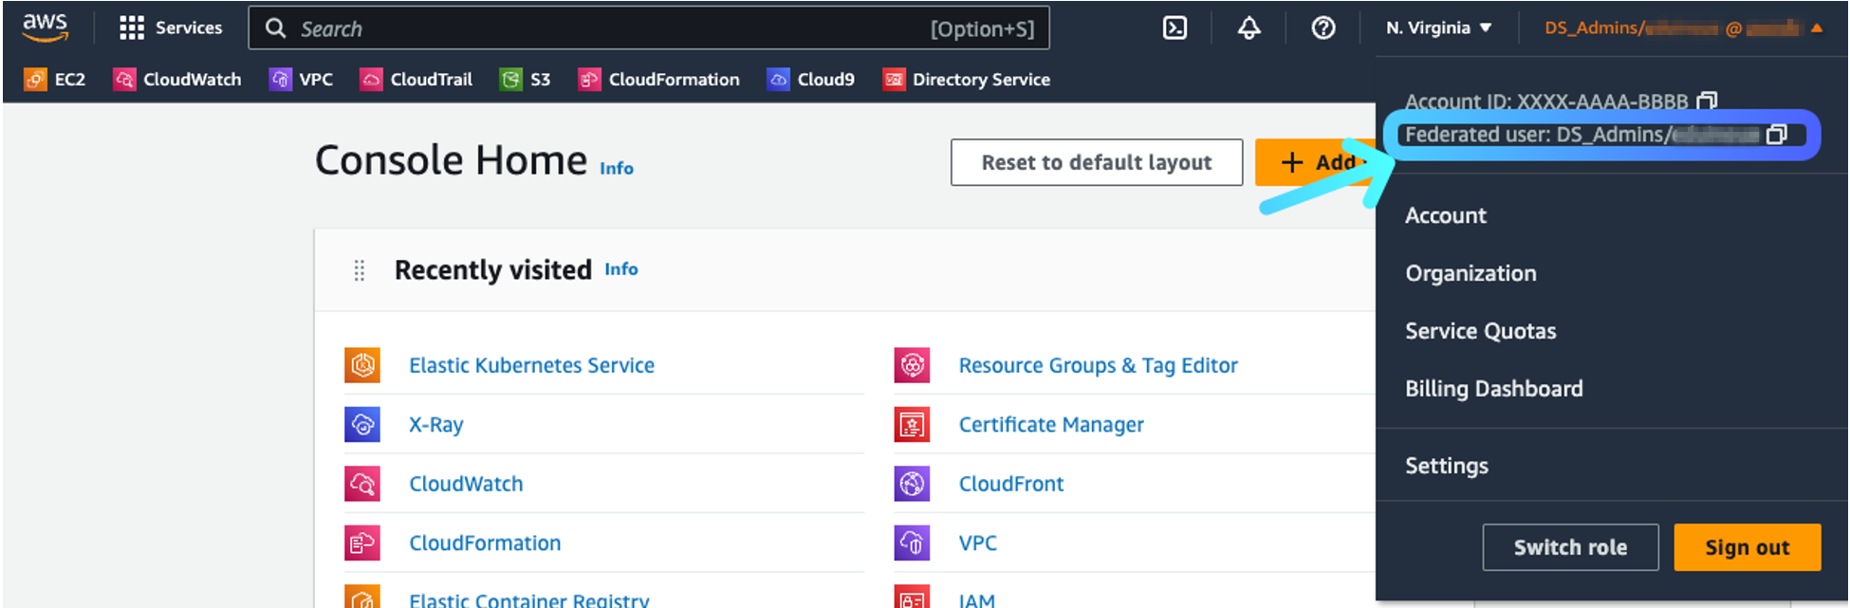Click the Certificate Manager icon
This screenshot has width=1850, height=608.
[x=912, y=424]
